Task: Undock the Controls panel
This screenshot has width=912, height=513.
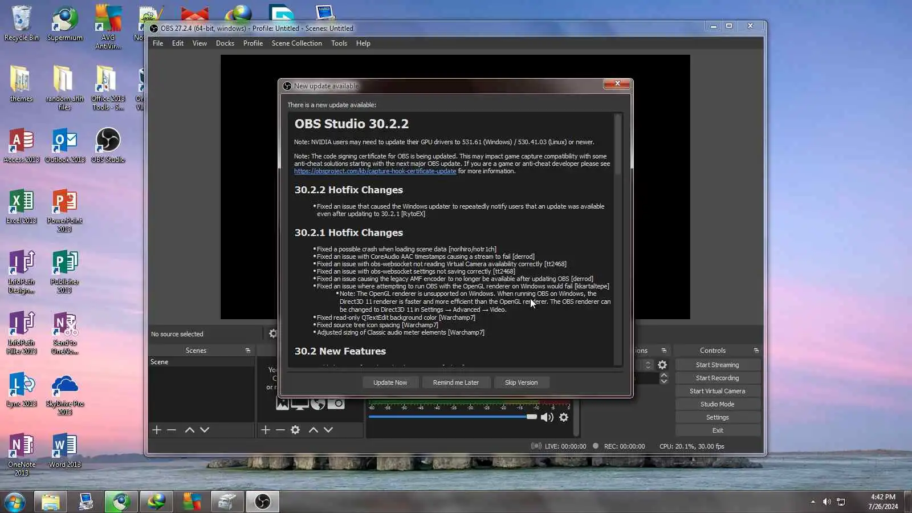Action: (x=756, y=351)
